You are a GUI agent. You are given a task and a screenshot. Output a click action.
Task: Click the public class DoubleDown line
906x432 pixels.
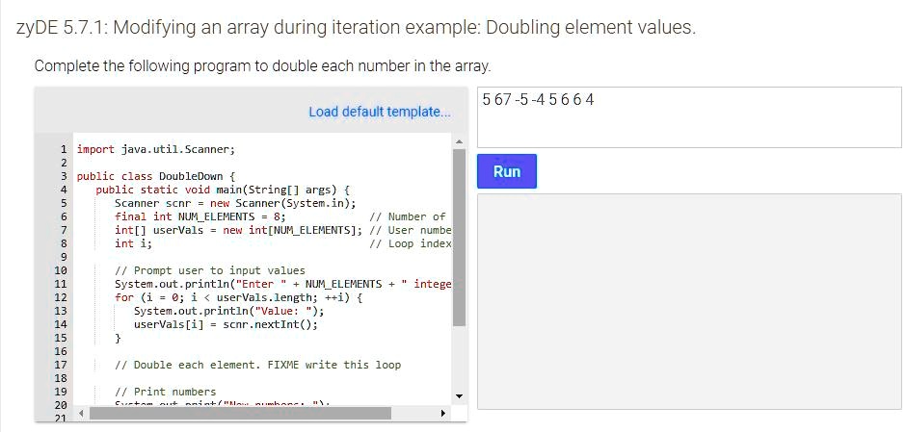[x=155, y=176]
